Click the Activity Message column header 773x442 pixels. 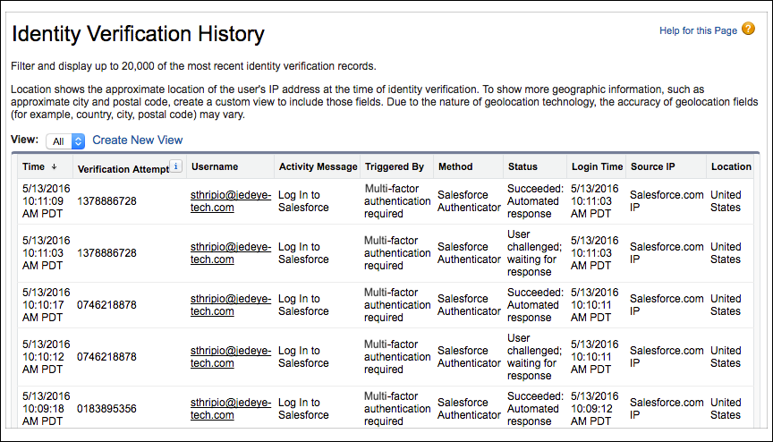click(x=318, y=166)
